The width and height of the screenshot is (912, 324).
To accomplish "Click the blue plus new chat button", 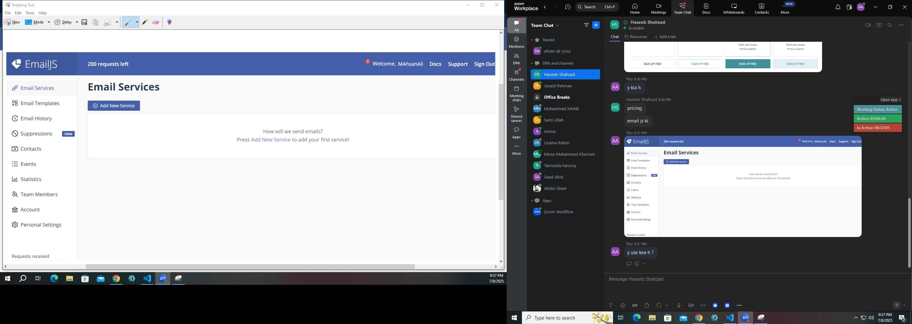I will tap(596, 25).
